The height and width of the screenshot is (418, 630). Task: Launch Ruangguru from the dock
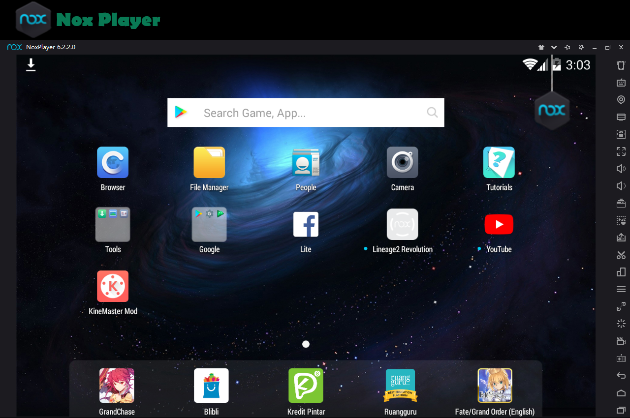[400, 386]
